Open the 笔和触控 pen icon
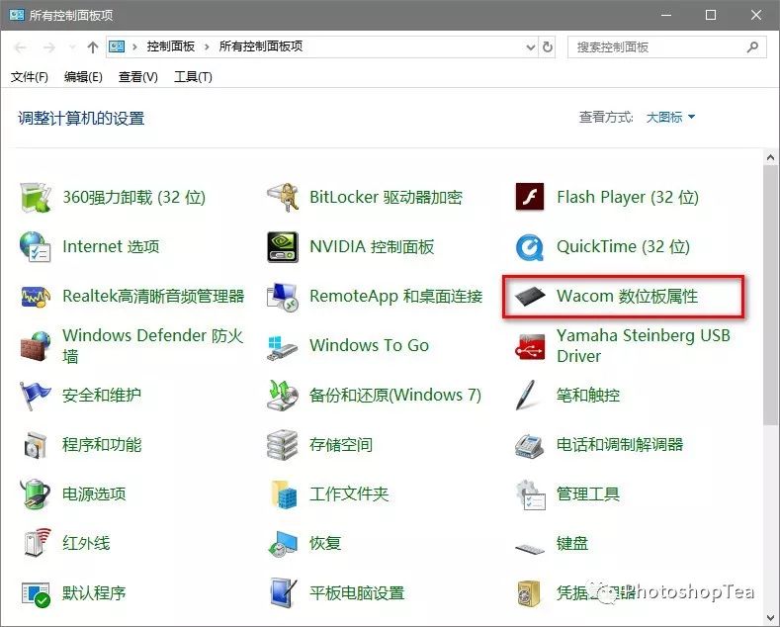780x627 pixels. tap(527, 396)
